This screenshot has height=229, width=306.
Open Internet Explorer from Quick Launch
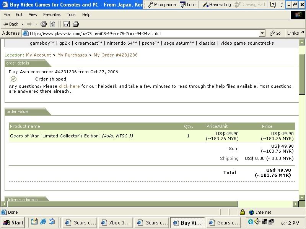[x=43, y=222]
